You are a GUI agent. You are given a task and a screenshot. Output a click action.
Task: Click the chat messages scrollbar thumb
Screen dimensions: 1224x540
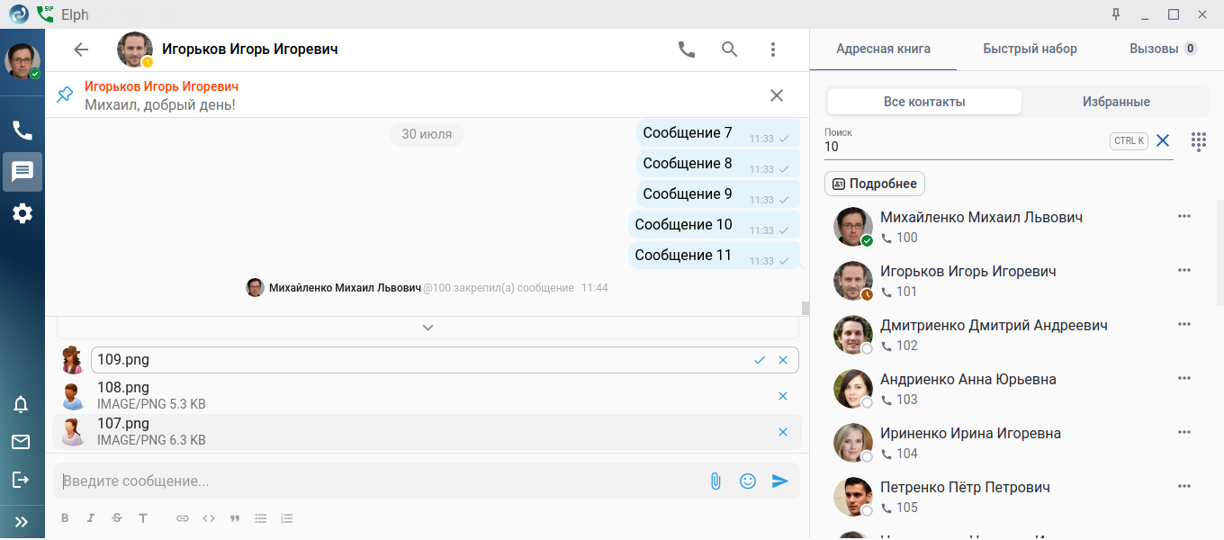tap(805, 308)
